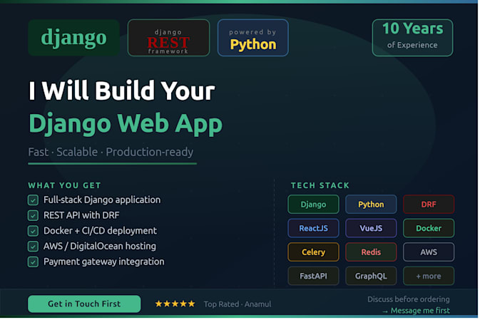Viewport: 485px width, 325px height.
Task: Click the 10 Years of Experience badge
Action: pos(412,38)
